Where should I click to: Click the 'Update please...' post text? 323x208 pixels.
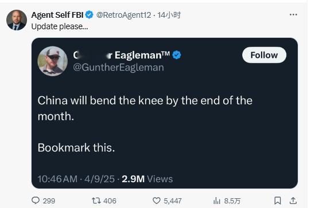[60, 26]
